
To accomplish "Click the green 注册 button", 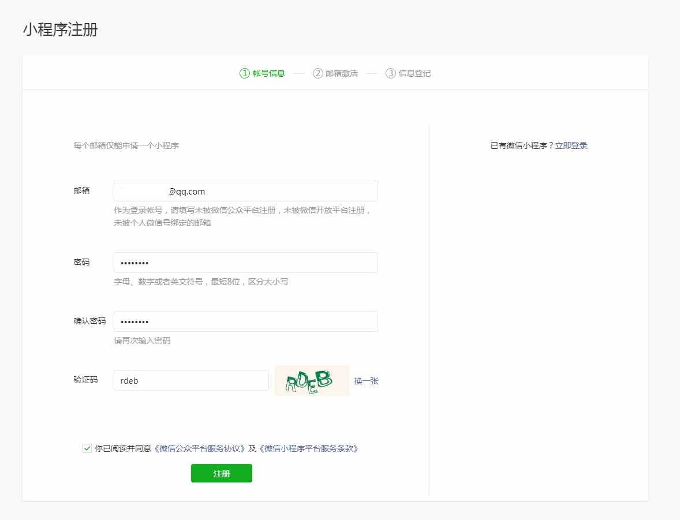I will [x=222, y=473].
